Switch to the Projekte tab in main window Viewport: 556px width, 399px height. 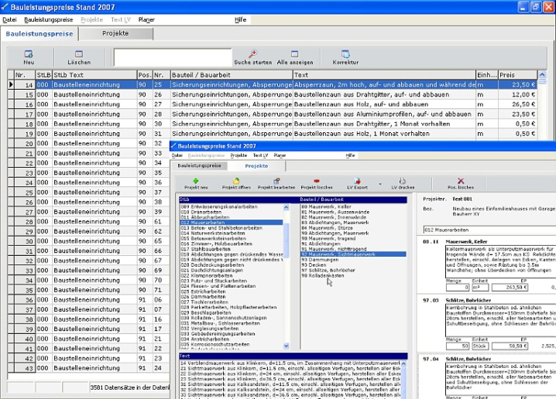click(115, 34)
